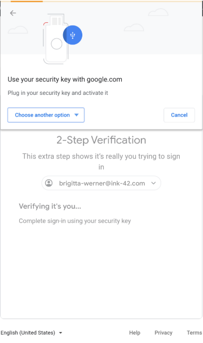The image size is (203, 343).
Task: Cancel the security key prompt
Action: click(x=179, y=115)
